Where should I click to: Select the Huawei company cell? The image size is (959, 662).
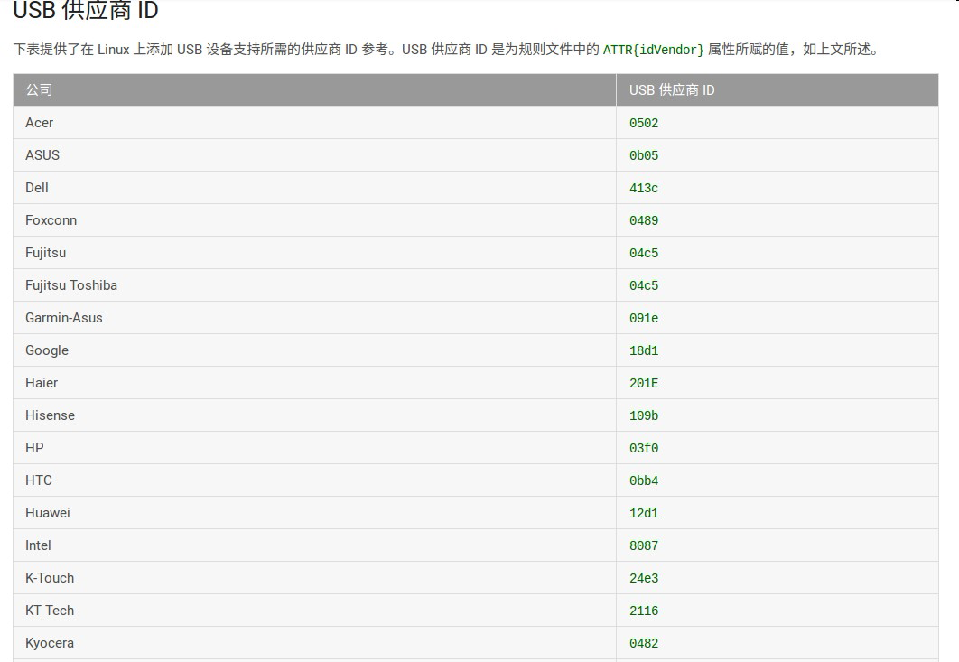click(x=314, y=512)
